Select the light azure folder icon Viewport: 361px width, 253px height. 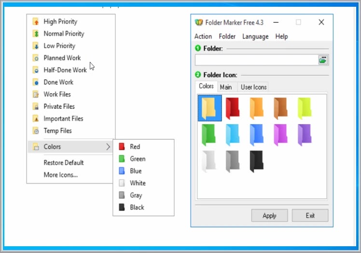pos(233,135)
